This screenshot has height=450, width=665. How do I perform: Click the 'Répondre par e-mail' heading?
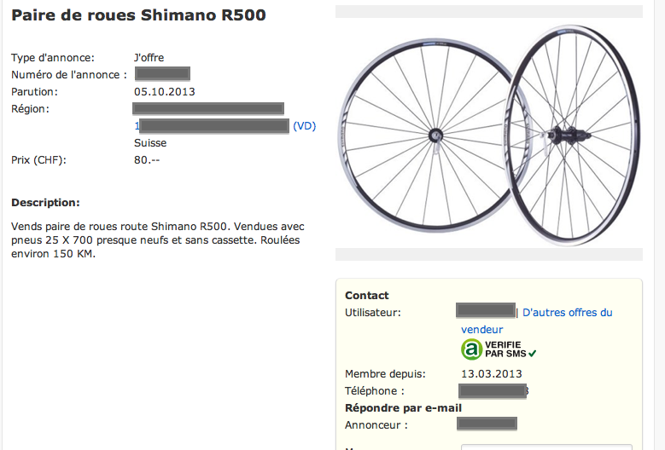click(x=403, y=408)
